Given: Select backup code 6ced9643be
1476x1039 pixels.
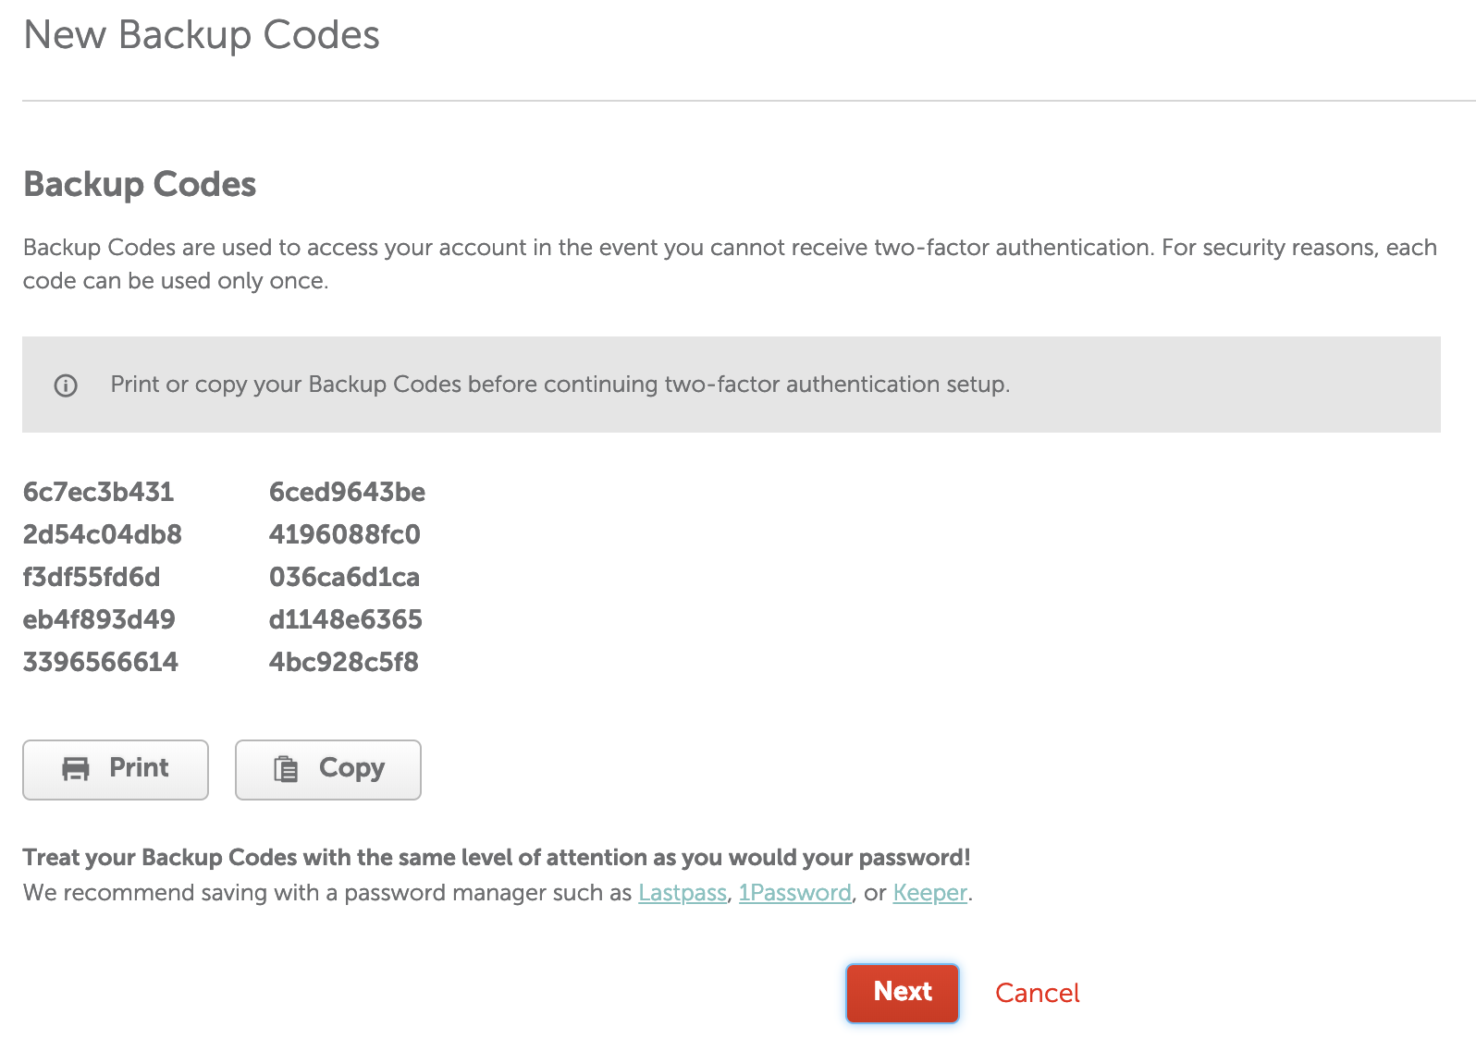Looking at the screenshot, I should 347,492.
